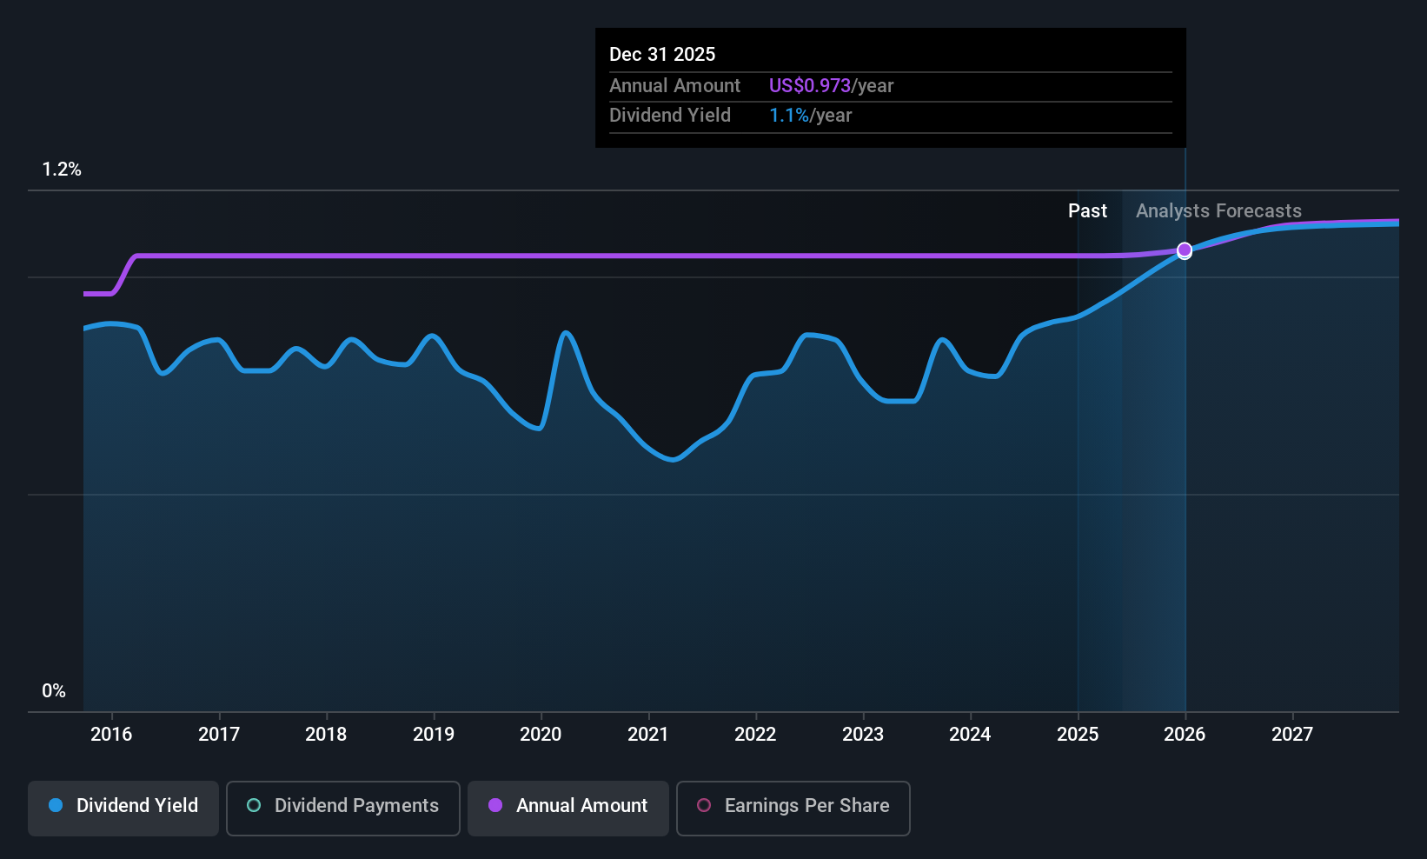The width and height of the screenshot is (1427, 859).
Task: Click the US$0.973/year tooltip value
Action: tap(831, 86)
